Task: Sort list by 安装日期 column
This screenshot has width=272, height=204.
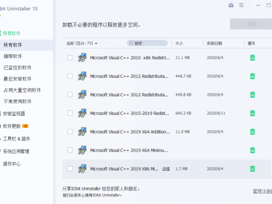Action: [x=214, y=44]
